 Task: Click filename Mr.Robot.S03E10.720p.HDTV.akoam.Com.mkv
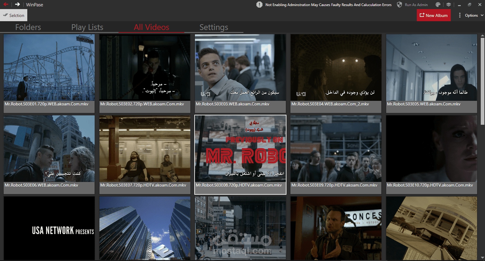(430, 185)
